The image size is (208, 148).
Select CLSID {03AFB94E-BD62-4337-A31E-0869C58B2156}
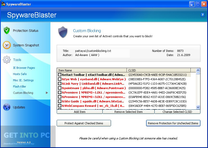157,97
